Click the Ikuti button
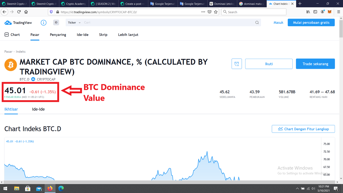This screenshot has height=193, width=343. (269, 64)
